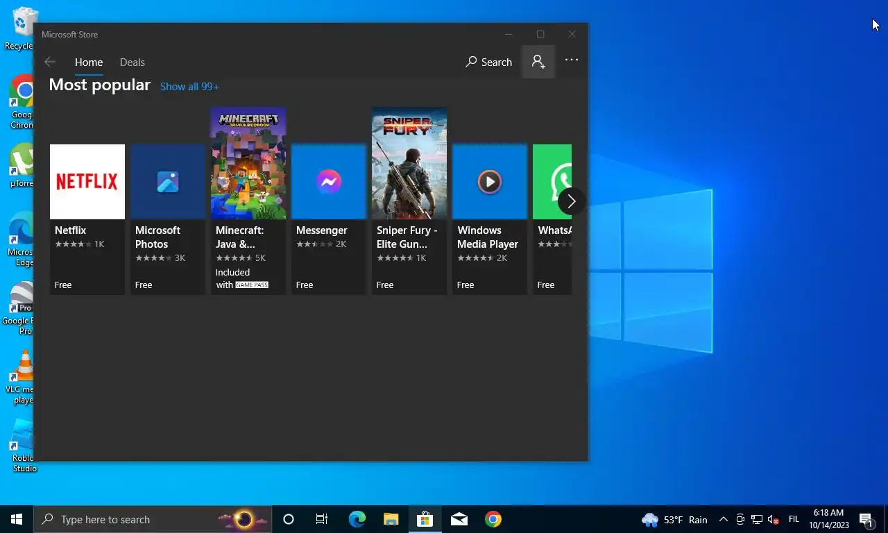The width and height of the screenshot is (888, 533).
Task: Open Task View on the taskbar
Action: click(322, 519)
